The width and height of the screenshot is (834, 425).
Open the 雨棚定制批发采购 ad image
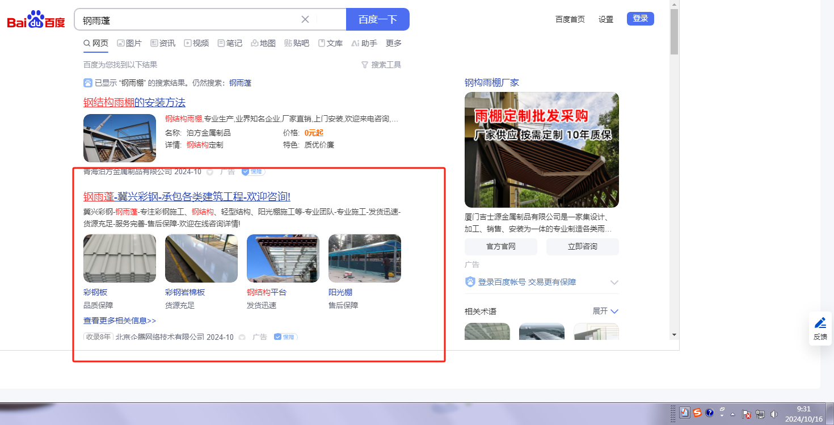(542, 150)
